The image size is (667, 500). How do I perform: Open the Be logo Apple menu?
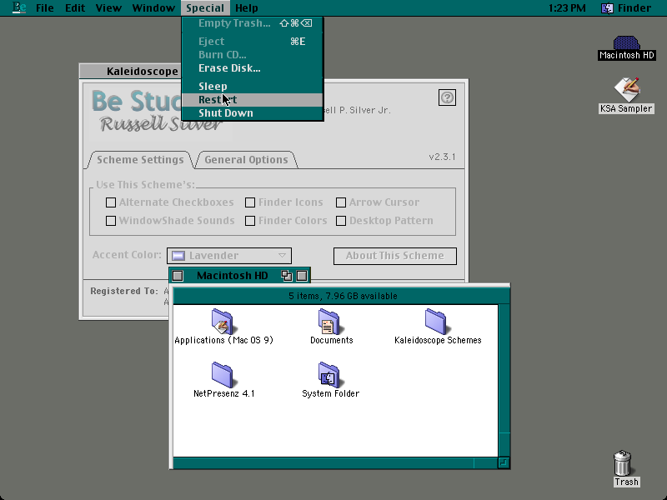19,7
